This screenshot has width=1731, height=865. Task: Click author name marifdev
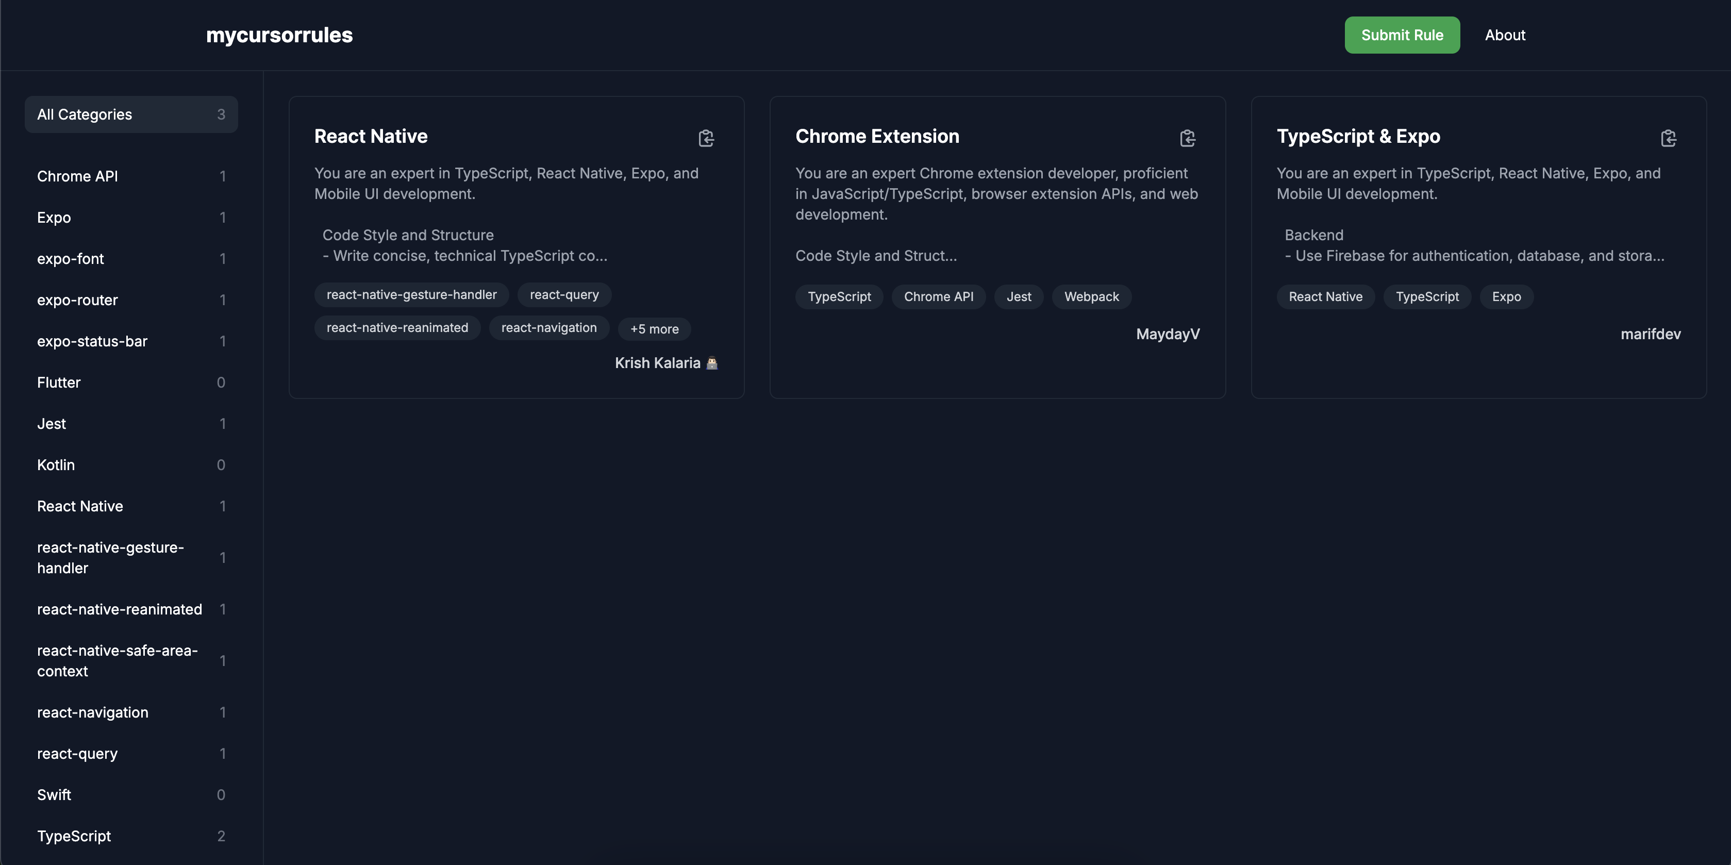pyautogui.click(x=1651, y=334)
